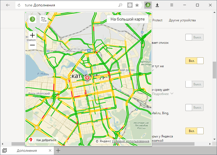Open the Yandex Protect icon in address bar

pyautogui.click(x=130, y=5)
